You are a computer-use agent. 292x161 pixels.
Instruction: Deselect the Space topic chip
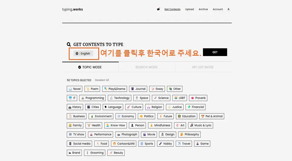(141, 98)
